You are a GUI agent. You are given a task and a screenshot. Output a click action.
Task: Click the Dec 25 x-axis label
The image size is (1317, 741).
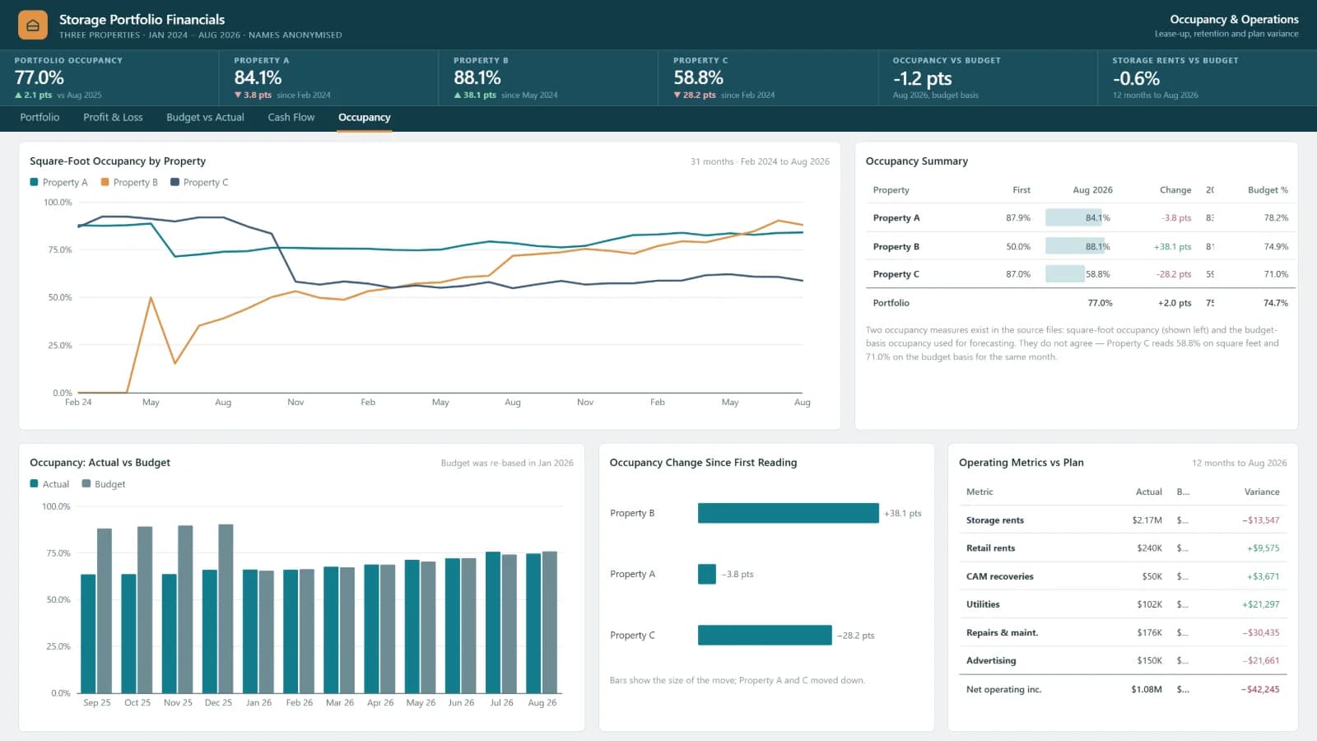pyautogui.click(x=218, y=702)
